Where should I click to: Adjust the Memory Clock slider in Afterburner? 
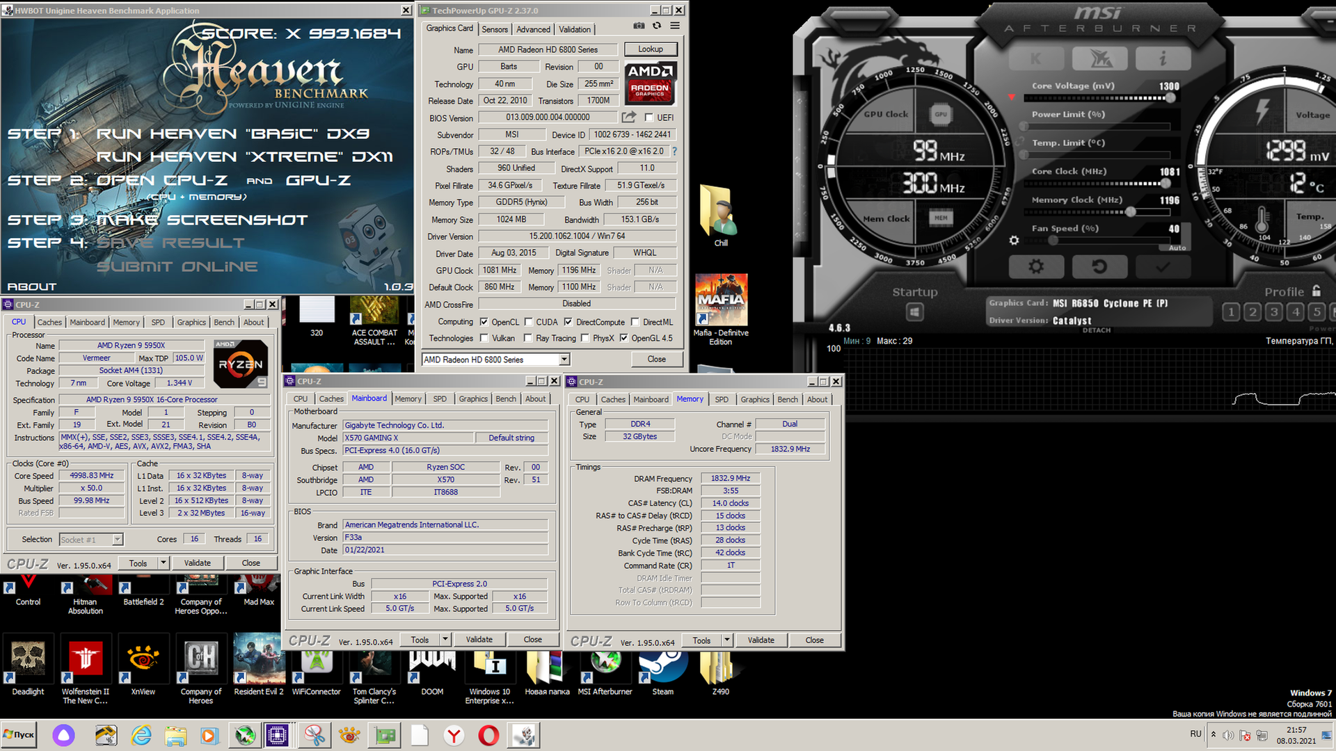[x=1097, y=212]
